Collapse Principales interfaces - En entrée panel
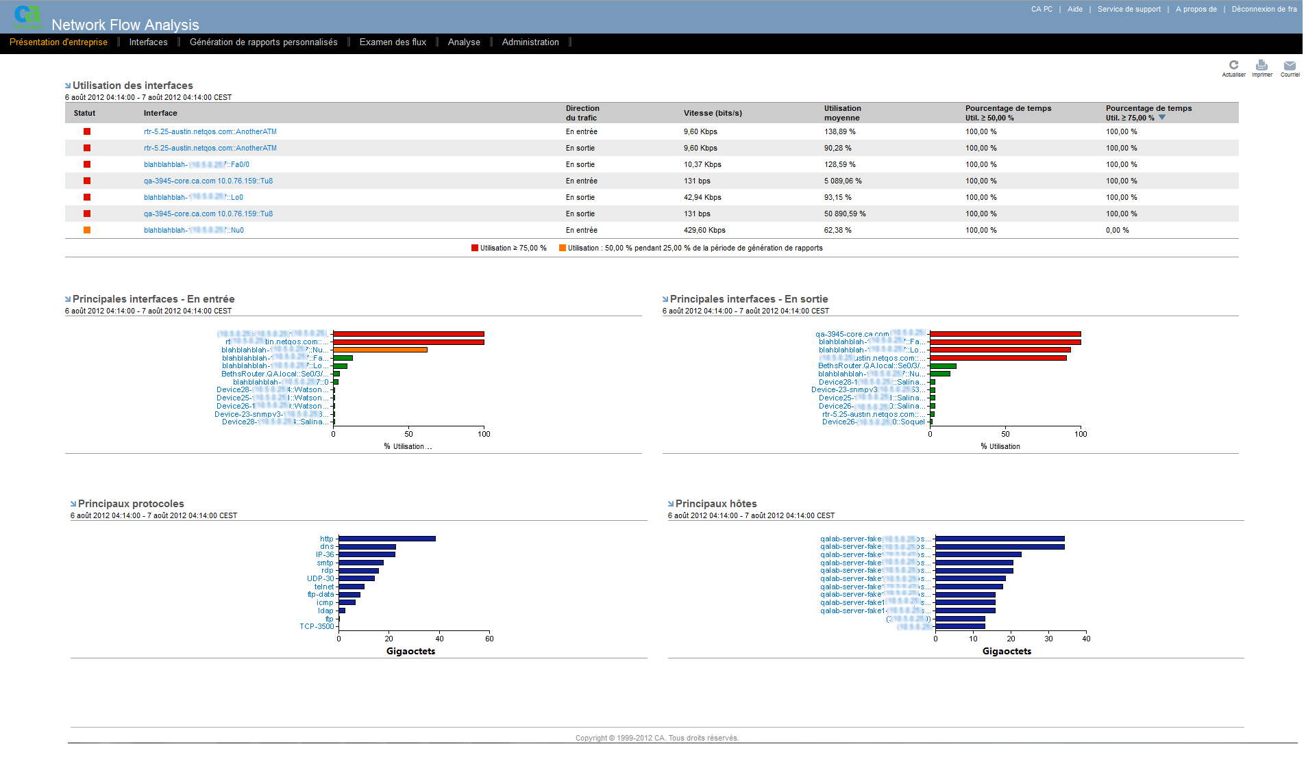The height and width of the screenshot is (757, 1306). tap(68, 299)
